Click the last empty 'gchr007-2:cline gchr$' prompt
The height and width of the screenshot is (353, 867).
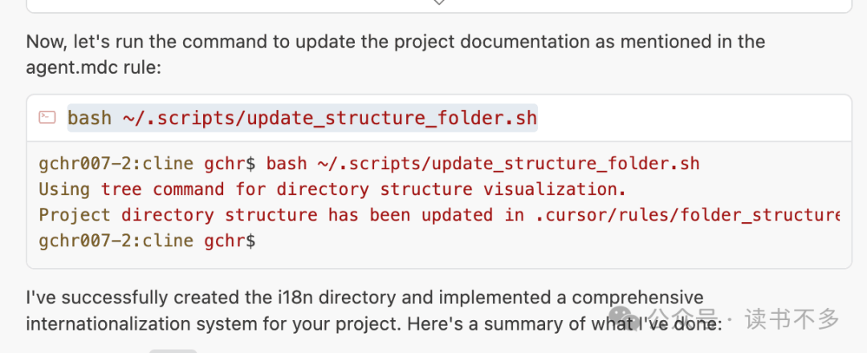coord(147,240)
